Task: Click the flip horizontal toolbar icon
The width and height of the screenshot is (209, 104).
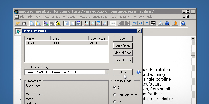Action: coord(141,23)
